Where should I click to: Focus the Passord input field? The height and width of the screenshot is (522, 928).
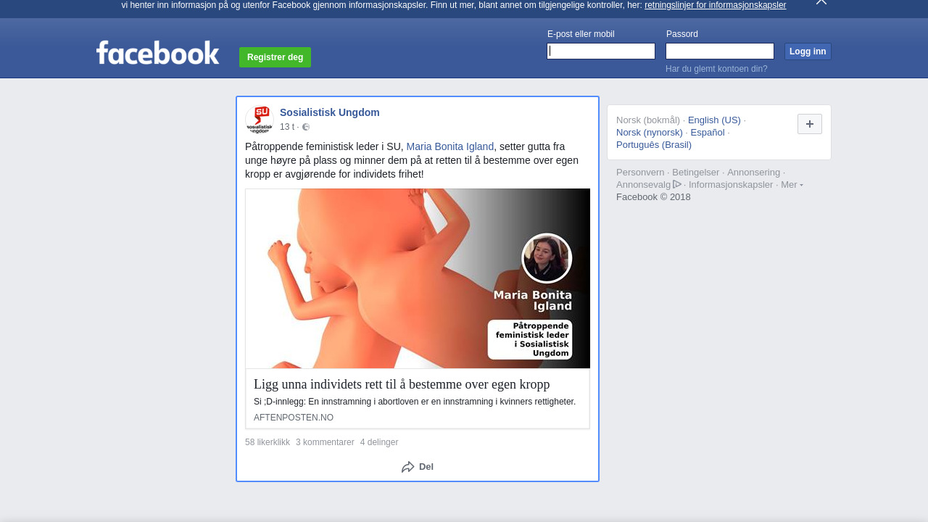pos(720,51)
